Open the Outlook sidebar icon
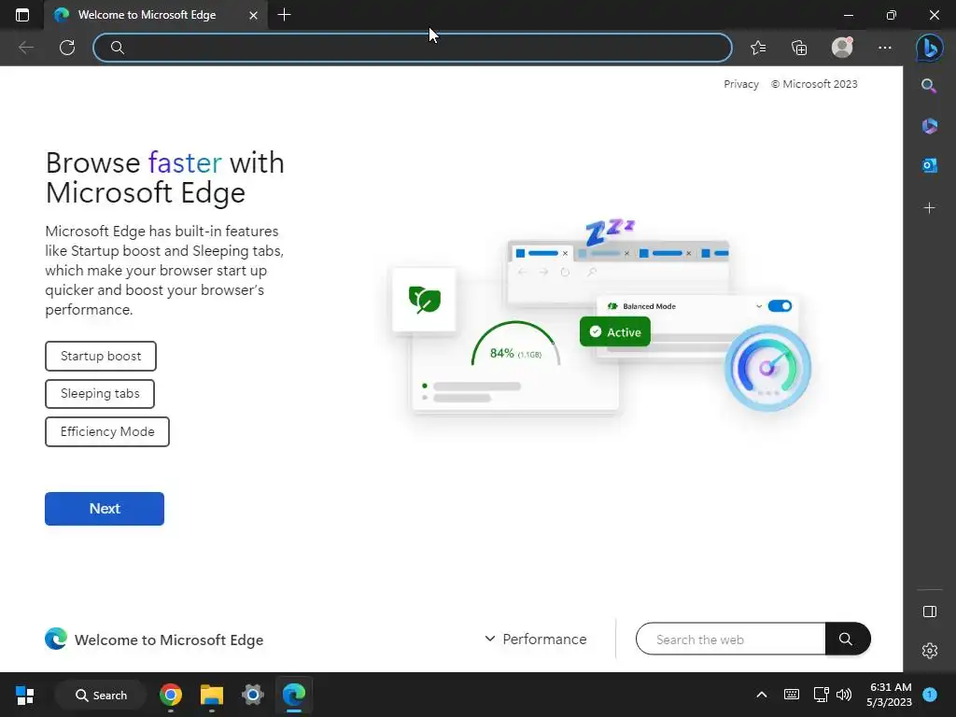956x717 pixels. 929,165
